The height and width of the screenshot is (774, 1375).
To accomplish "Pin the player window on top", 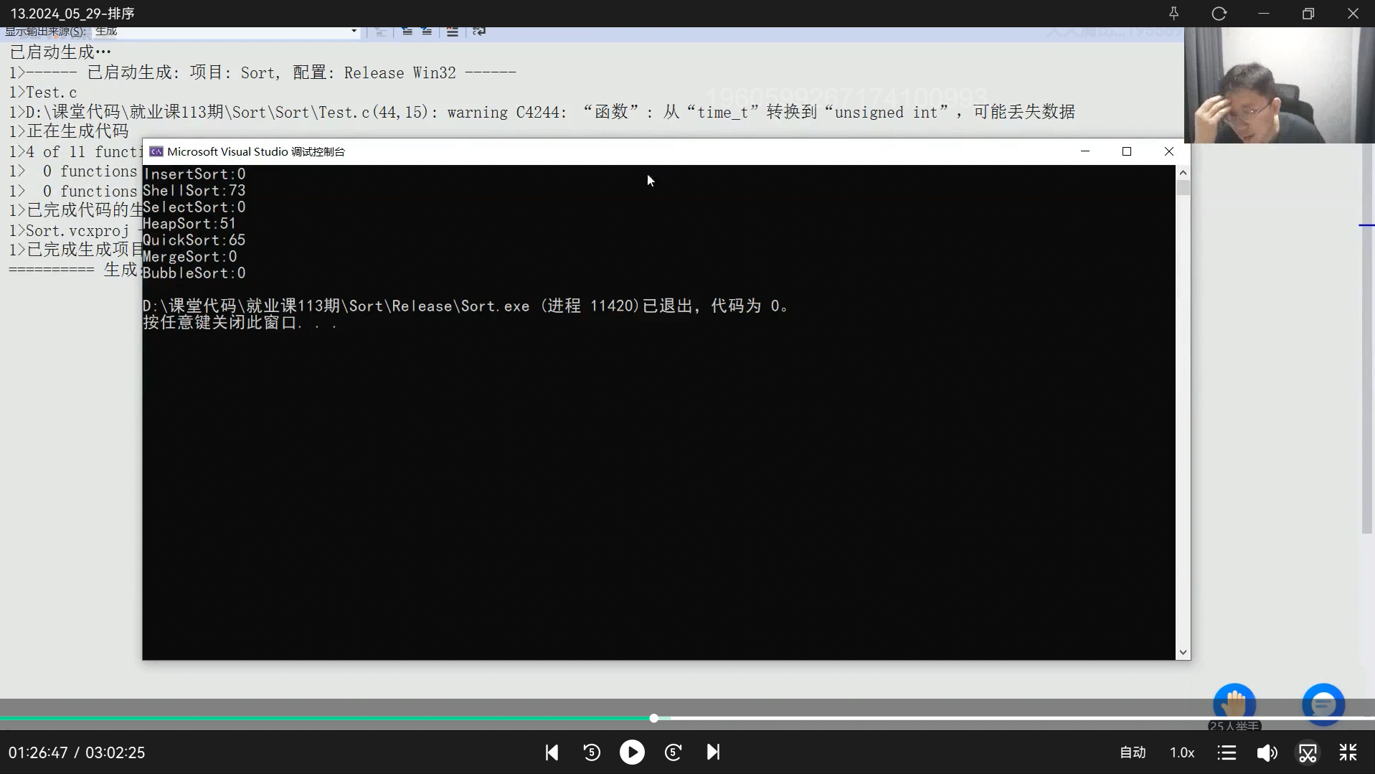I will 1174,14.
